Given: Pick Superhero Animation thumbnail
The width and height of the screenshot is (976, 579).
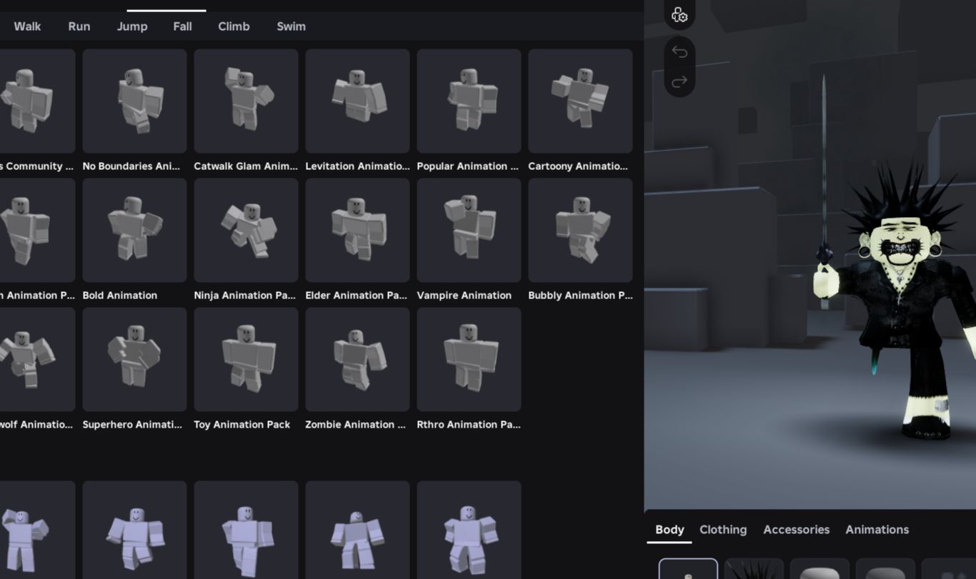Looking at the screenshot, I should (x=134, y=359).
